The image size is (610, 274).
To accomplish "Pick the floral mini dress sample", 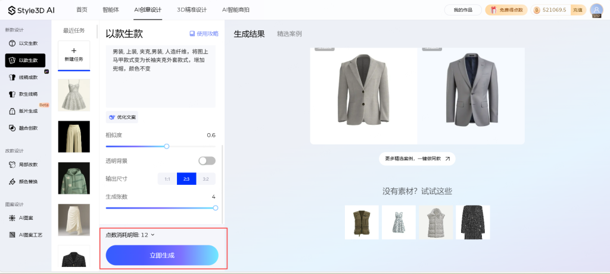I will click(399, 222).
